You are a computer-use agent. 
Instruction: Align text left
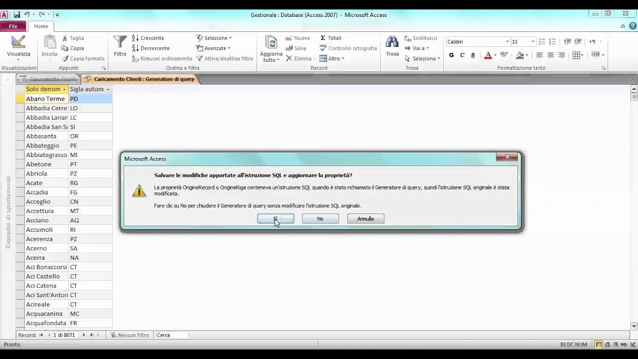tap(540, 55)
